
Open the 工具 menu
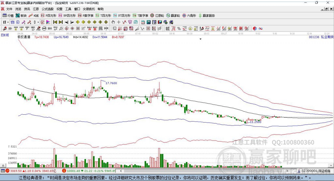68,9
